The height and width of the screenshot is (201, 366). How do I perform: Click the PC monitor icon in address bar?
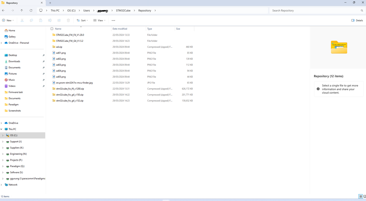pyautogui.click(x=41, y=11)
